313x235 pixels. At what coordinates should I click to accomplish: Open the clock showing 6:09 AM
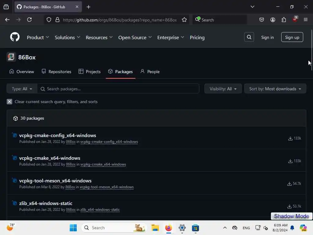pos(280,228)
